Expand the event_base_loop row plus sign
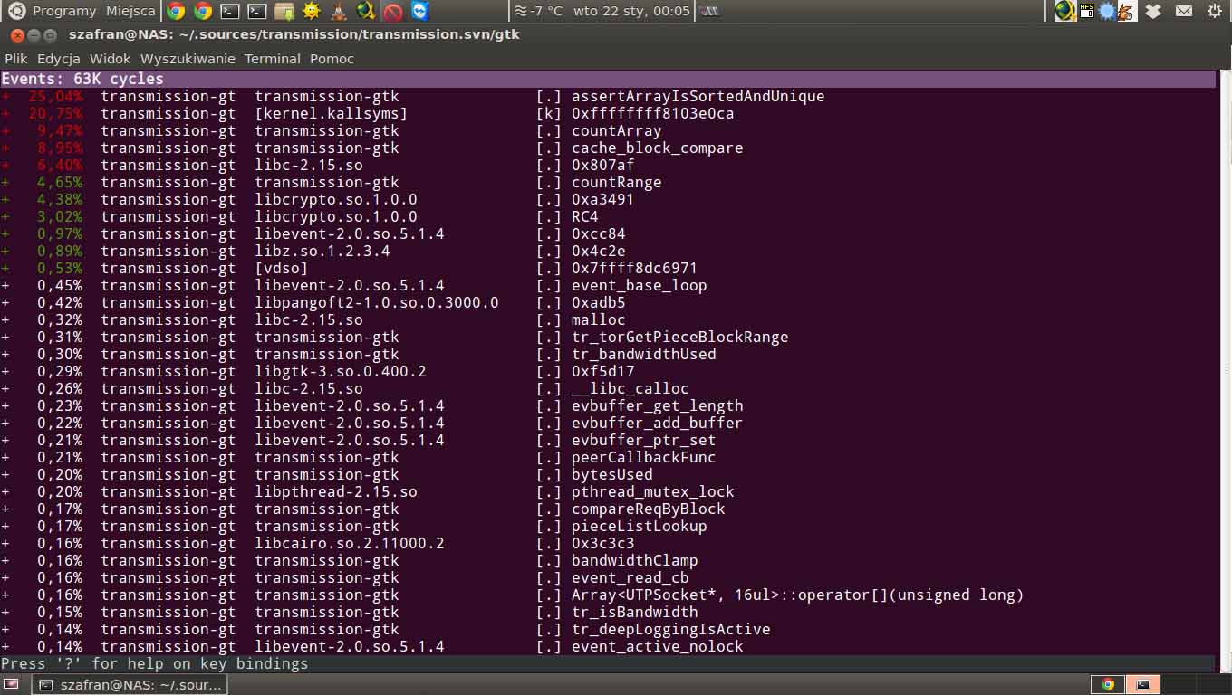Screen dimensions: 1232x695 [x=5, y=285]
